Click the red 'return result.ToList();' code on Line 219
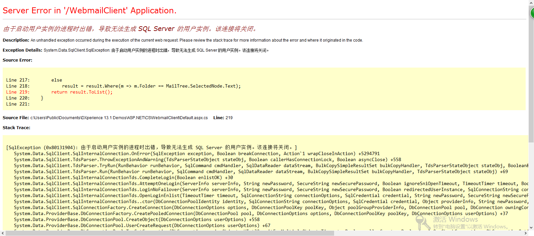Image resolution: width=534 pixels, height=236 pixels. pyautogui.click(x=82, y=92)
